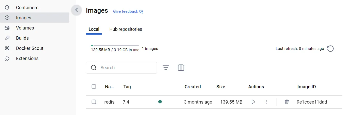
Task: Open Images in the sidebar
Action: [x=35, y=18]
